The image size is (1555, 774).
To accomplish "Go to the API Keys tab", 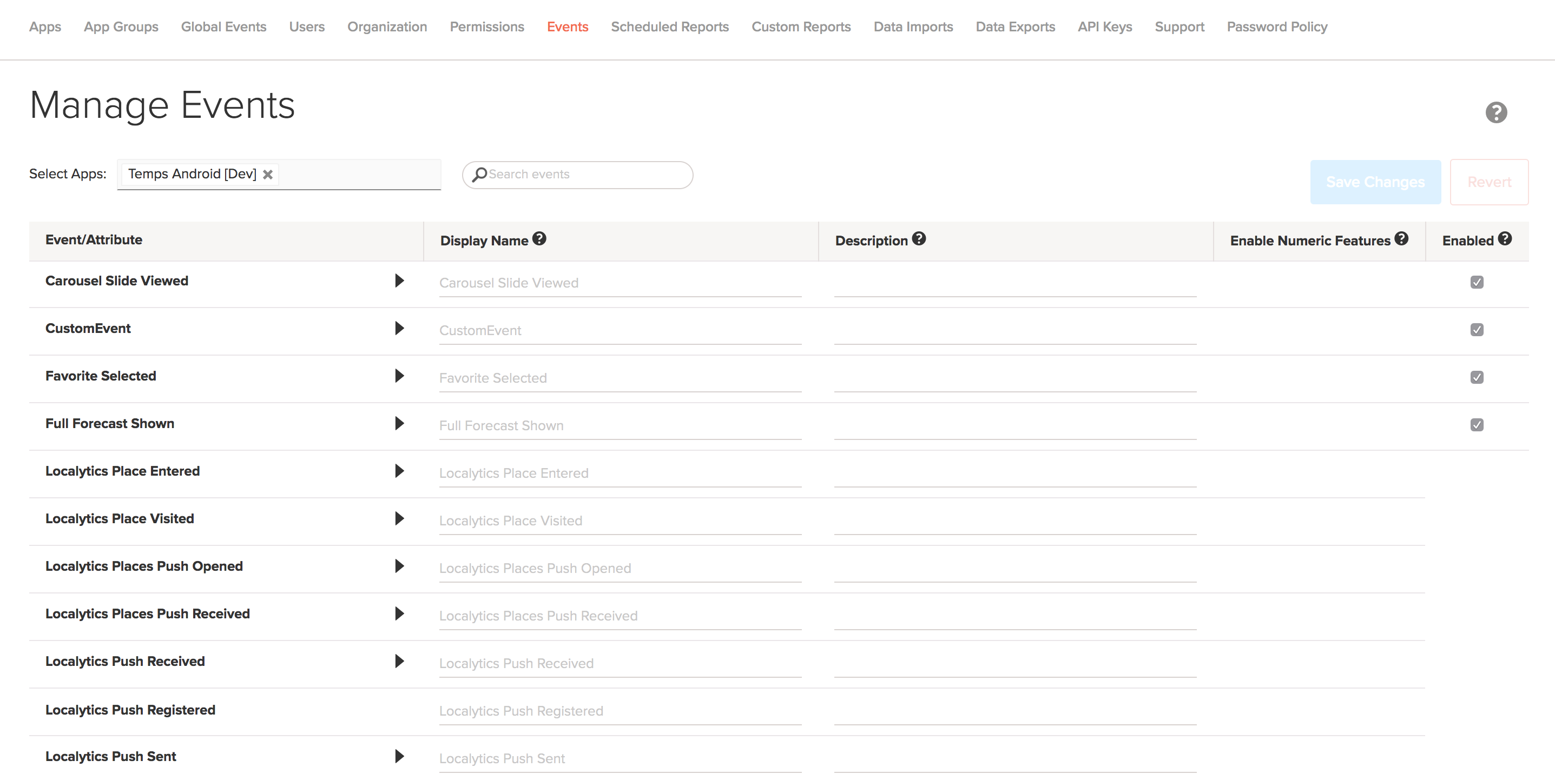I will [x=1105, y=26].
